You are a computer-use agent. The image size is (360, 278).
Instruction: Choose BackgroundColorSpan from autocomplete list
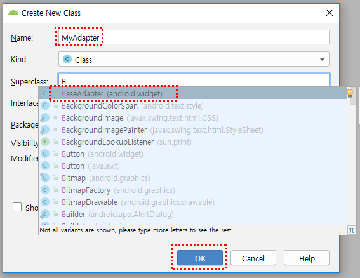193,105
